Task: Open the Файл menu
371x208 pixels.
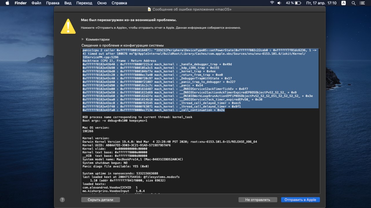Action: click(36, 3)
